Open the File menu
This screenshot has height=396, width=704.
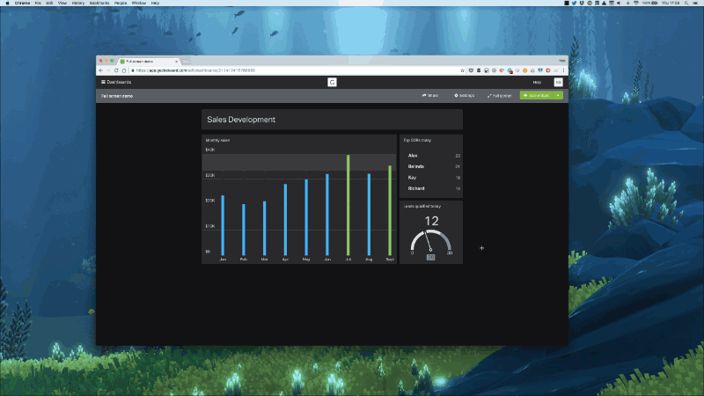point(38,3)
